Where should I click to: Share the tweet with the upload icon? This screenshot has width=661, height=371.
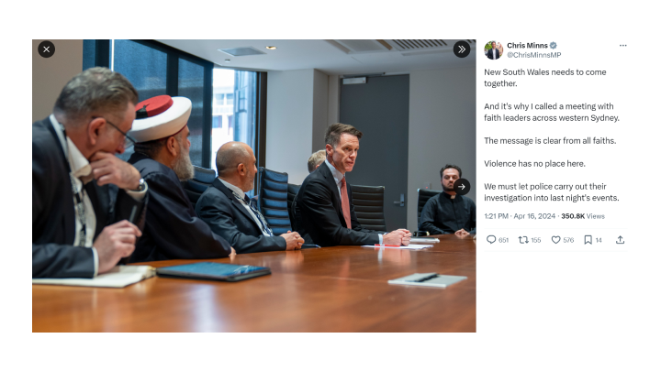coord(620,240)
